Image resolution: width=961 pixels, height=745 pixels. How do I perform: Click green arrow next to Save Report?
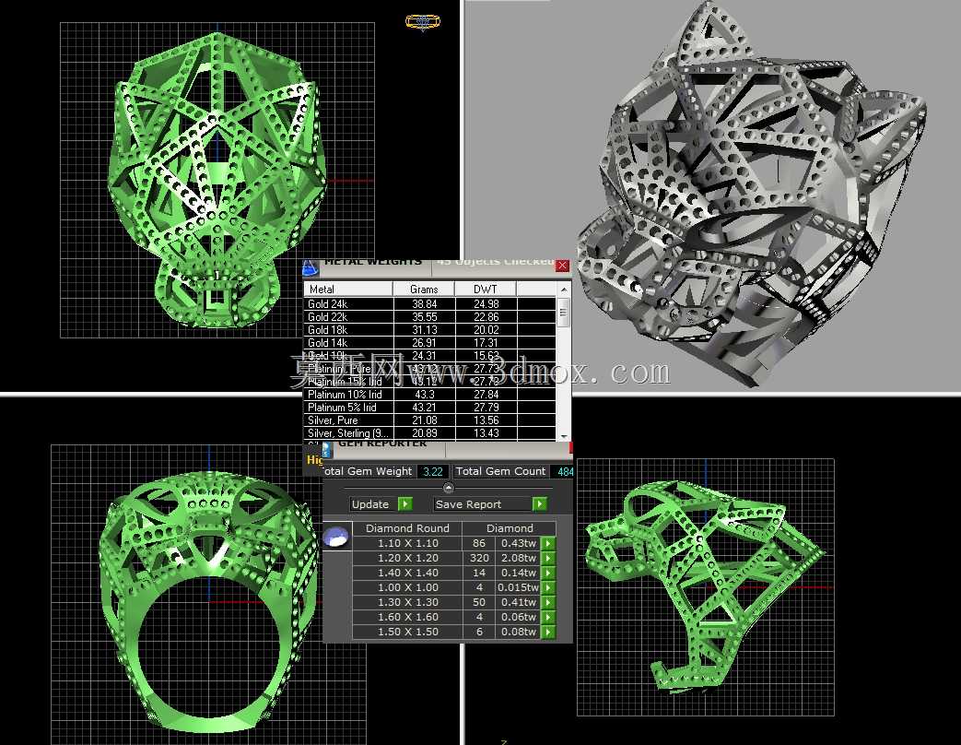click(539, 503)
